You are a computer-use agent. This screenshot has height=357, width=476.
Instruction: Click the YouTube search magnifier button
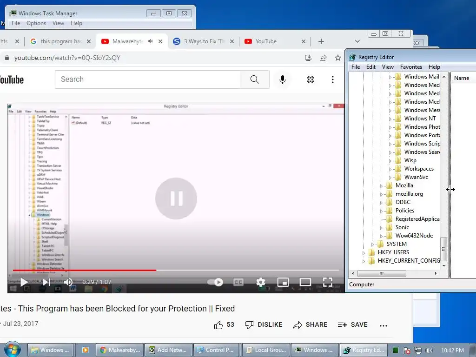(254, 79)
